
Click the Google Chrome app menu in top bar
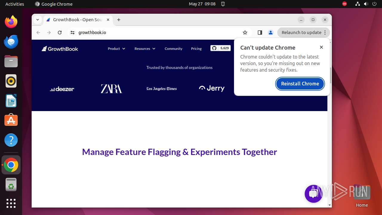54,4
